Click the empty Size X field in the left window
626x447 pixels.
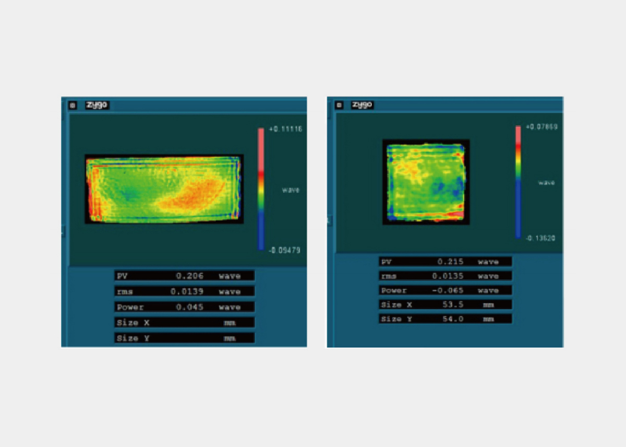(185, 323)
